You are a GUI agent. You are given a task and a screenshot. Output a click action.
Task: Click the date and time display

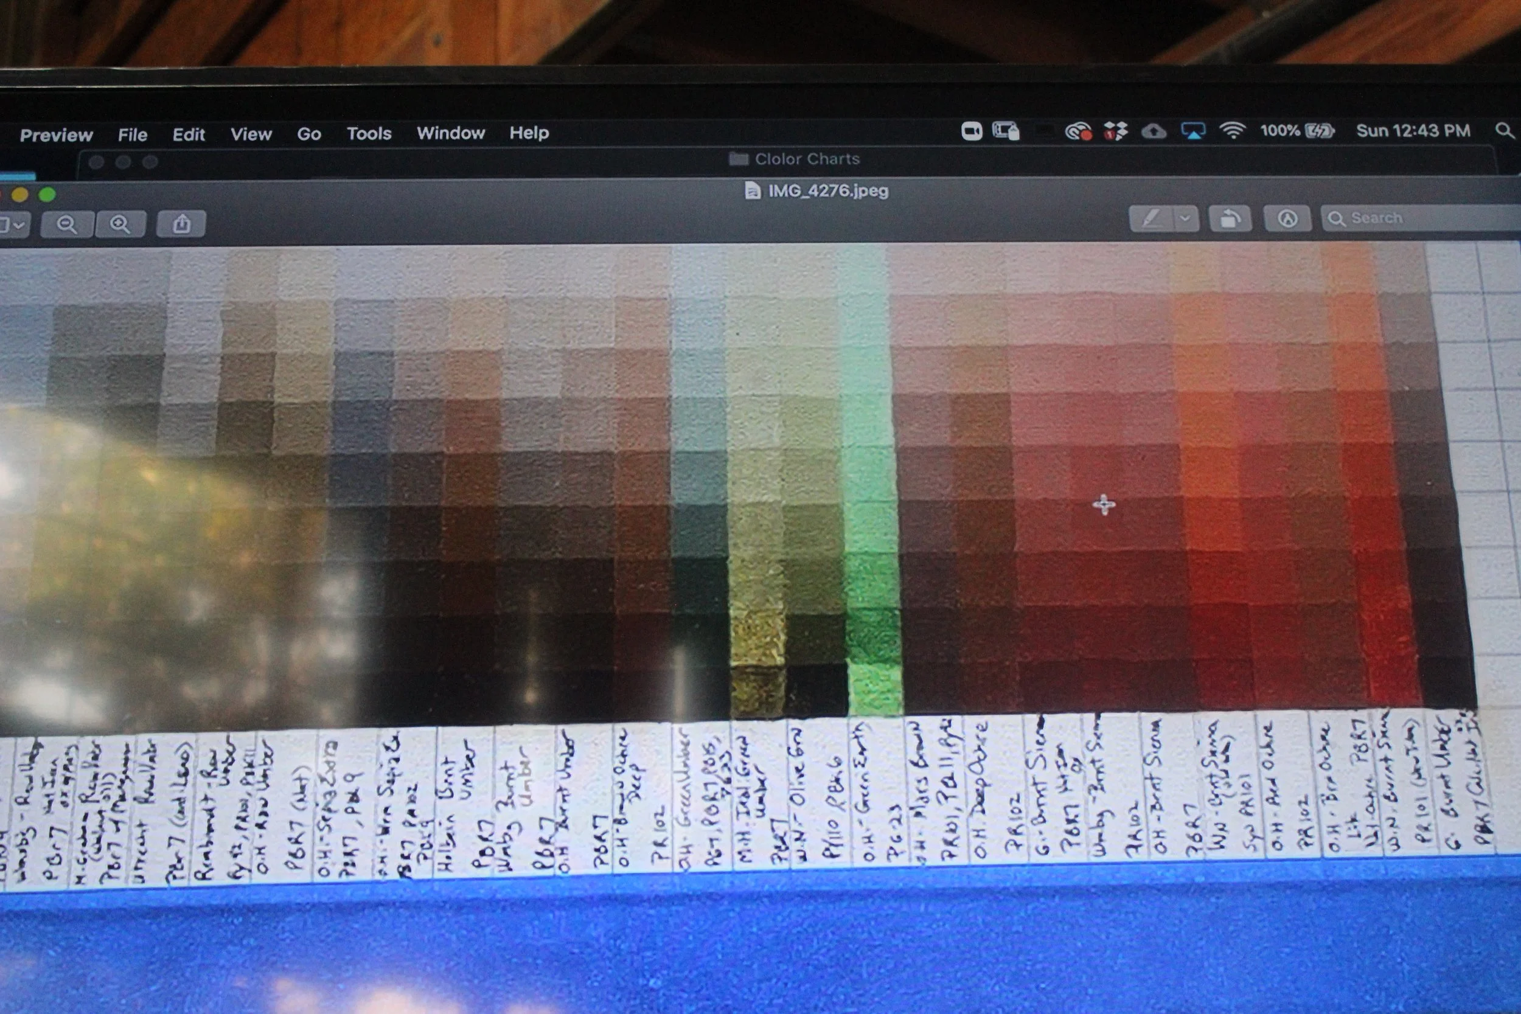point(1413,131)
